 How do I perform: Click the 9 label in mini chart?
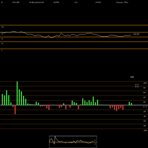95,140
